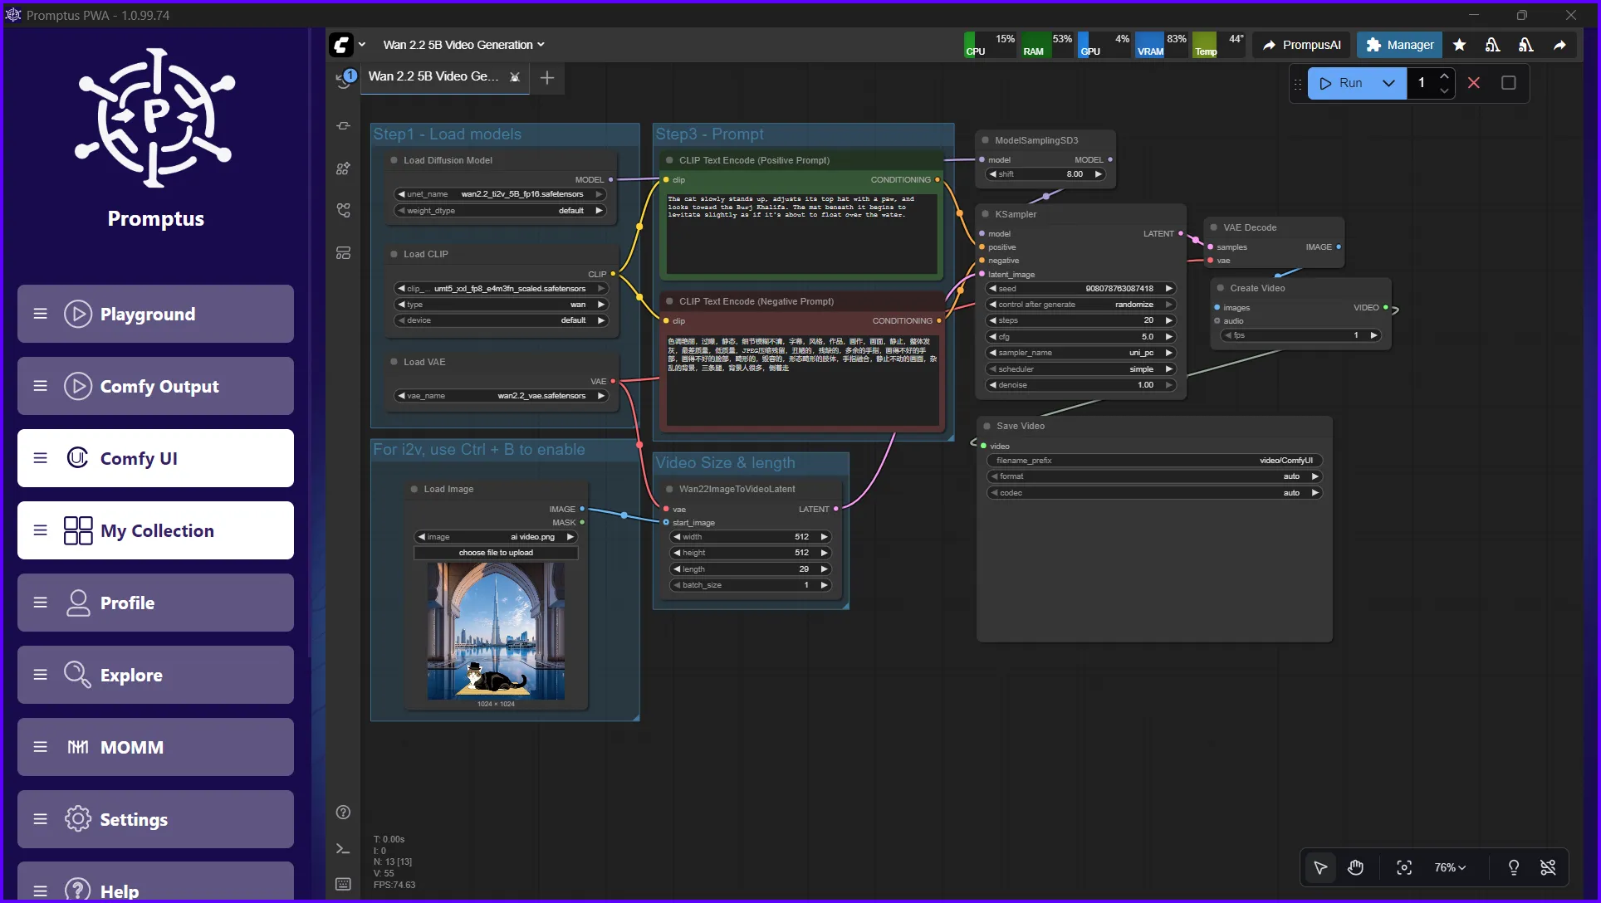Open the 76% zoom level dropdown
This screenshot has width=1601, height=903.
tap(1449, 867)
